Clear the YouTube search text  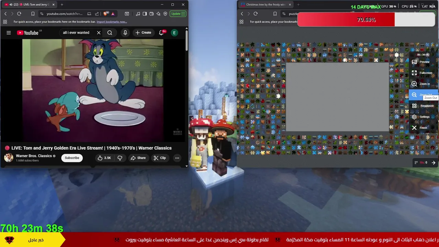click(99, 33)
